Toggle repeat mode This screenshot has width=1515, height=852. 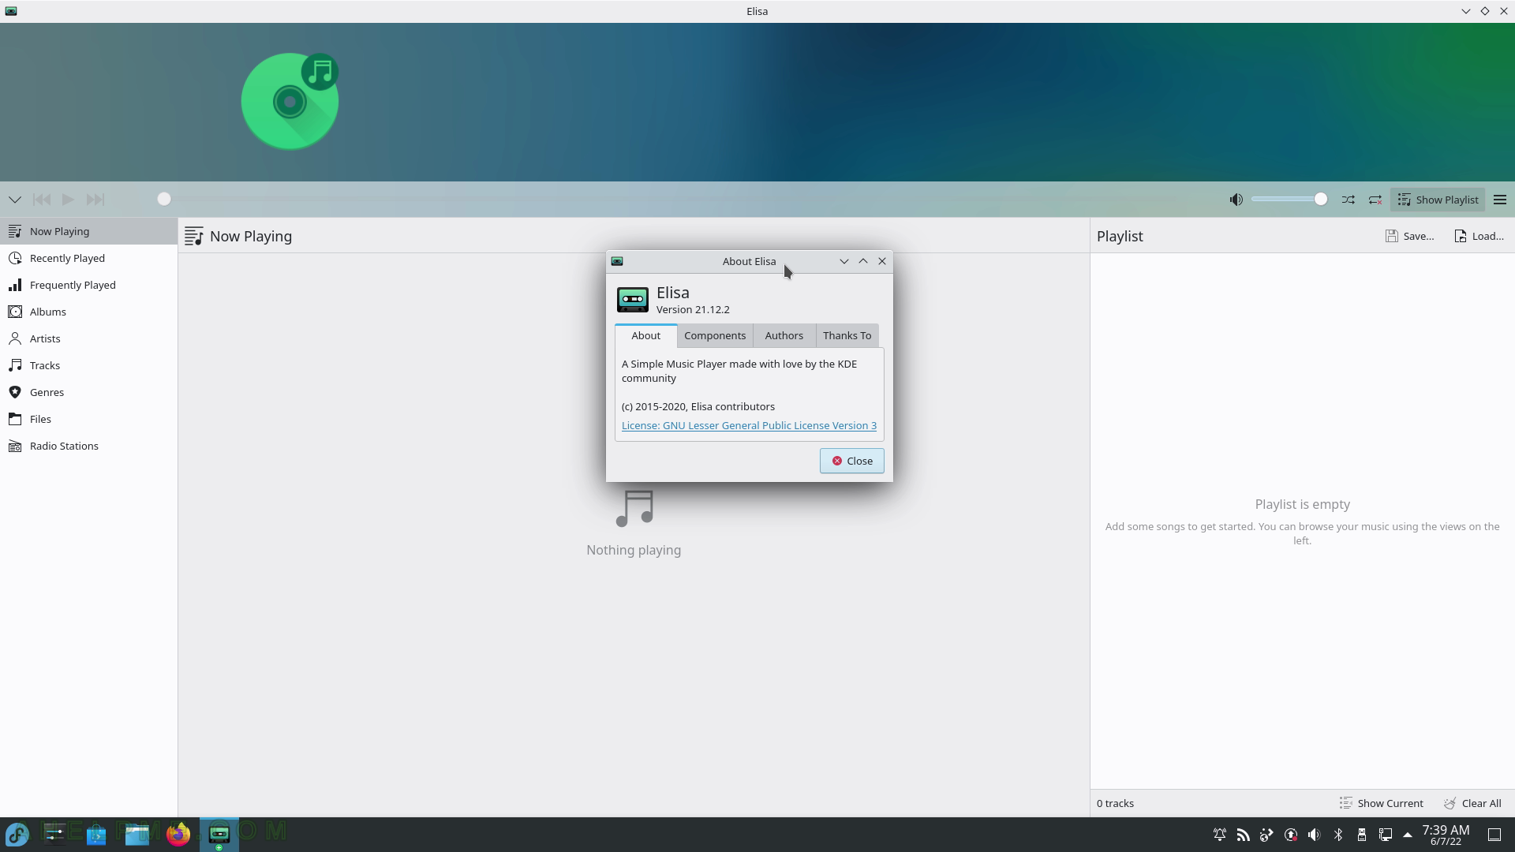pyautogui.click(x=1375, y=200)
